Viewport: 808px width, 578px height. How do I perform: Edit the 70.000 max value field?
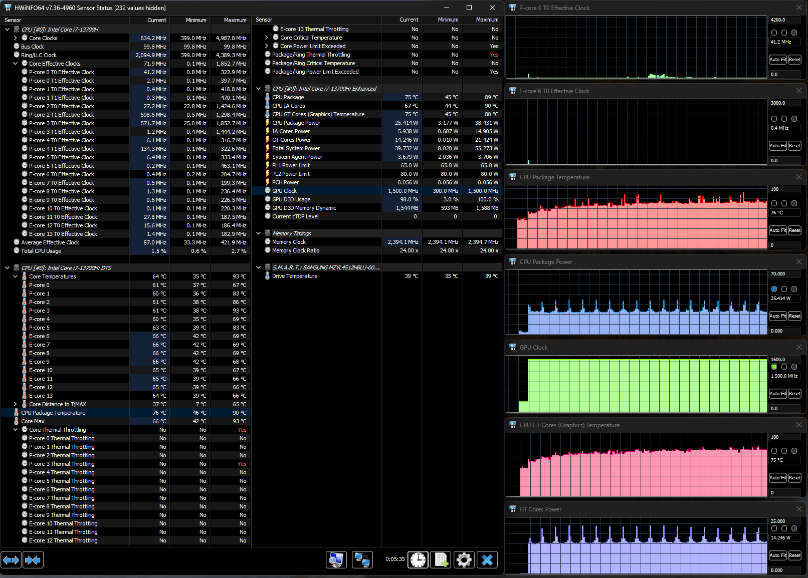784,274
